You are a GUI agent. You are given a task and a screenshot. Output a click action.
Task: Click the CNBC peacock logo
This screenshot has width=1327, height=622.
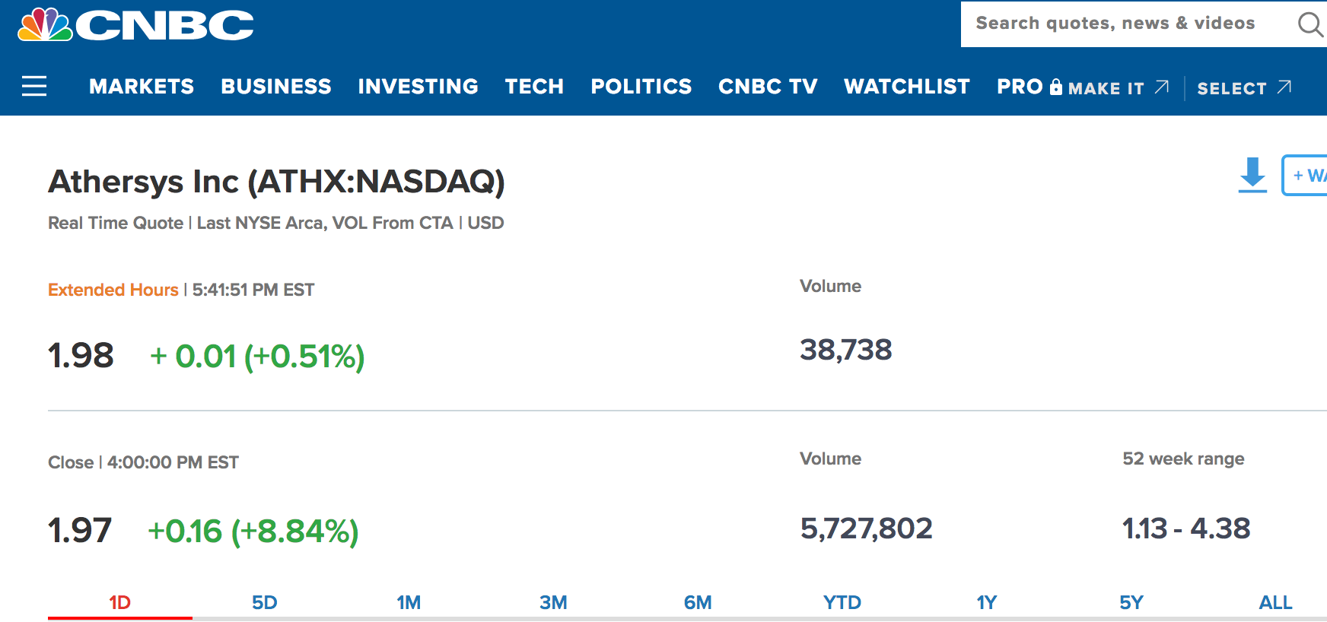pyautogui.click(x=135, y=24)
